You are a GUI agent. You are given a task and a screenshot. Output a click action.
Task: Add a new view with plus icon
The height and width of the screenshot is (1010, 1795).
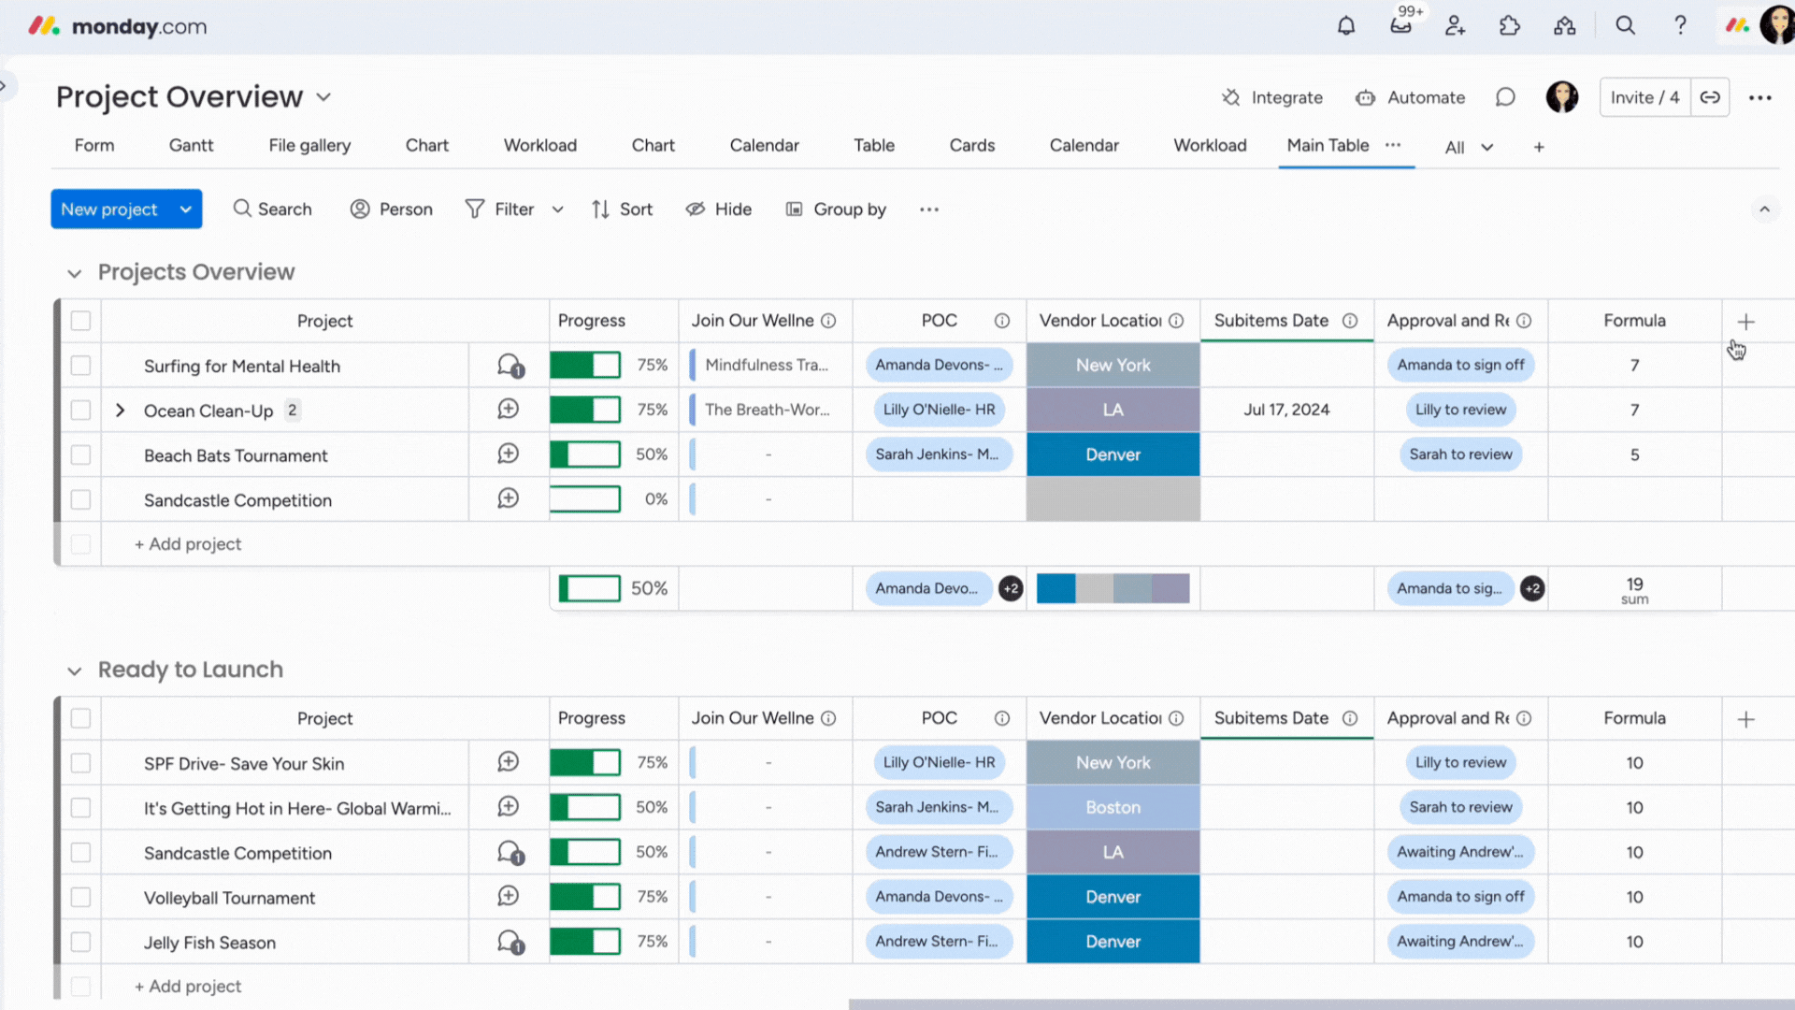(x=1539, y=147)
